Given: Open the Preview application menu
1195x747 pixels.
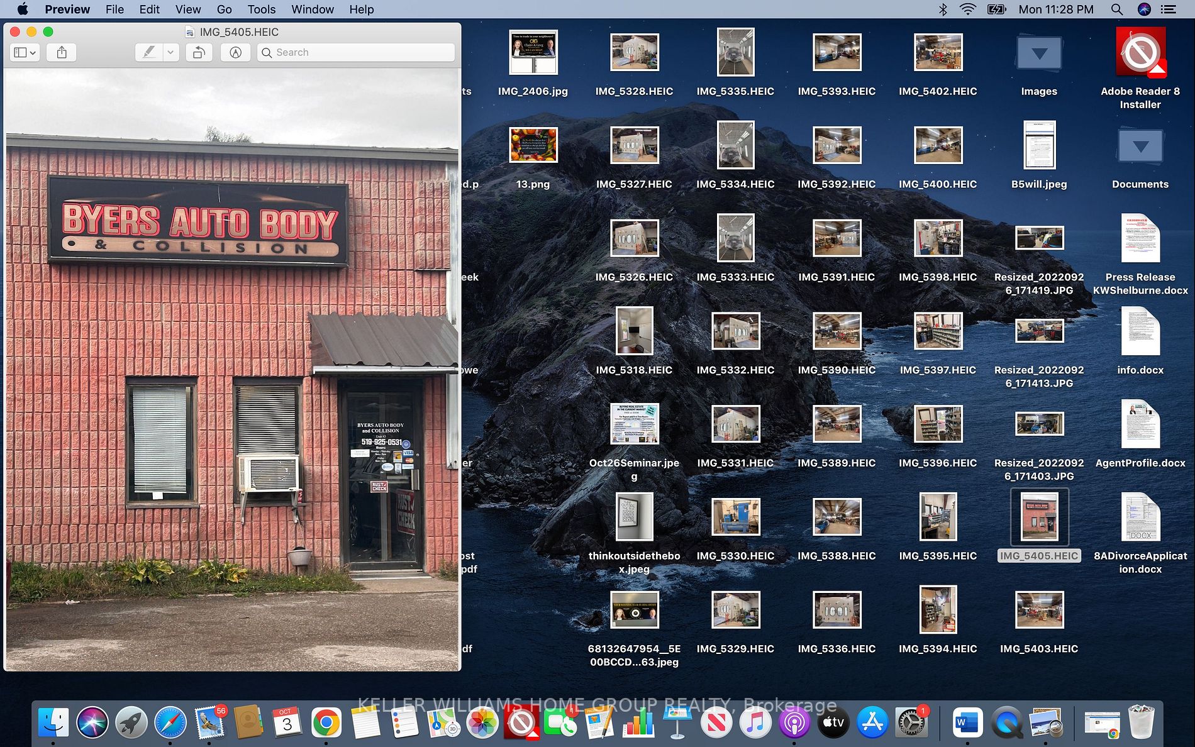Looking at the screenshot, I should tap(67, 9).
